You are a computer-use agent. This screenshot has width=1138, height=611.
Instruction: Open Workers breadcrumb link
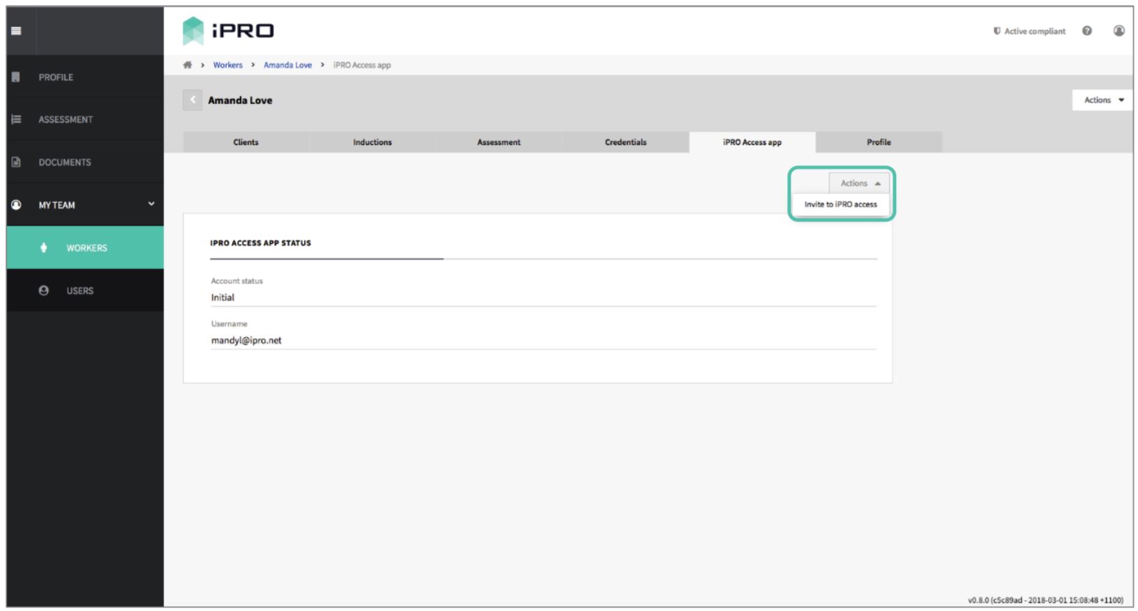tap(228, 65)
